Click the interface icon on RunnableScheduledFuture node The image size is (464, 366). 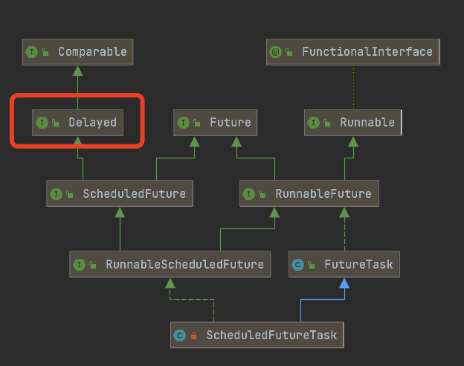pos(79,264)
